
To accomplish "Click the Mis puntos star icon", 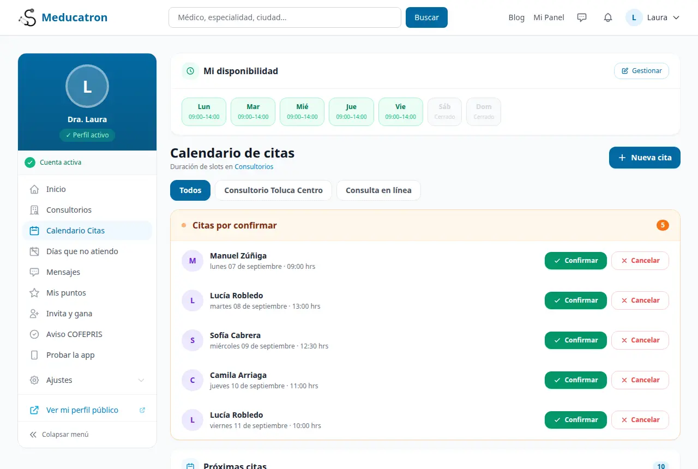I will (34, 293).
